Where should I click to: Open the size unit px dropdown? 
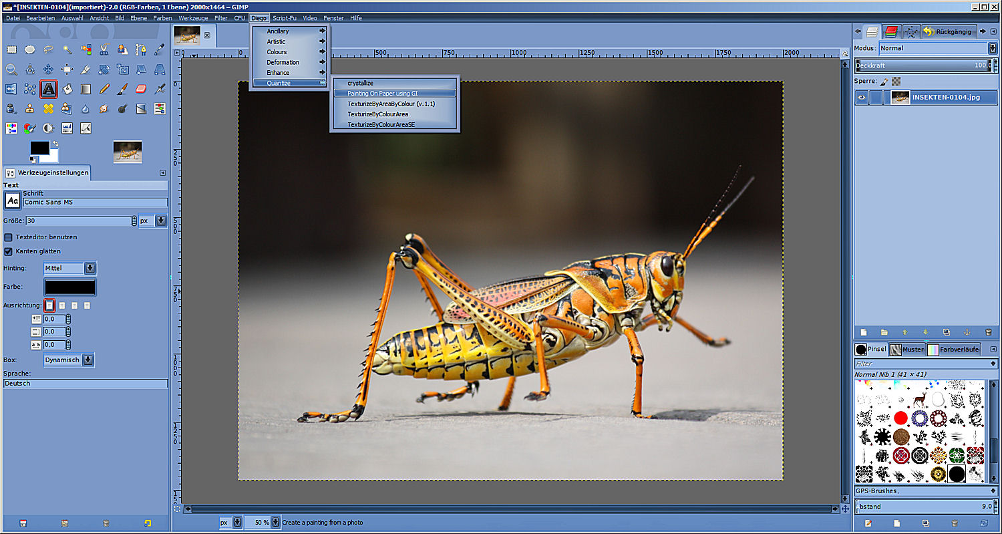[153, 221]
